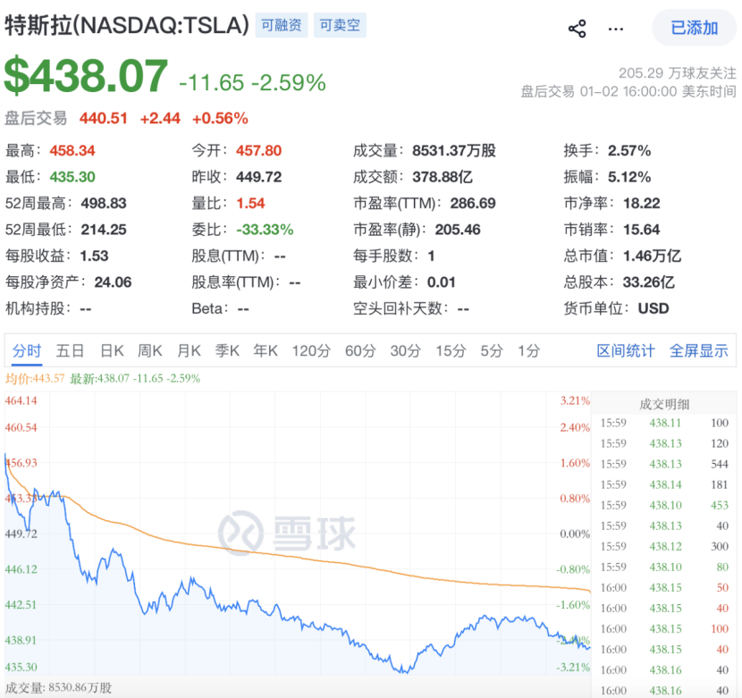The image size is (742, 698).
Task: Switch to the 日K chart tab
Action: pyautogui.click(x=112, y=350)
